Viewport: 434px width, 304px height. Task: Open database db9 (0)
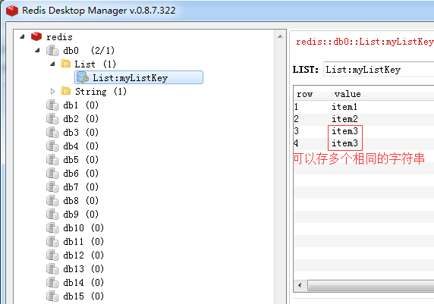click(81, 215)
